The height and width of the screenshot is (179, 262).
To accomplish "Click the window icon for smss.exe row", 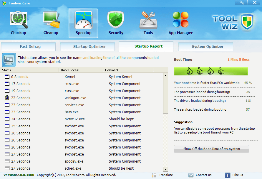I will coord(7,84).
